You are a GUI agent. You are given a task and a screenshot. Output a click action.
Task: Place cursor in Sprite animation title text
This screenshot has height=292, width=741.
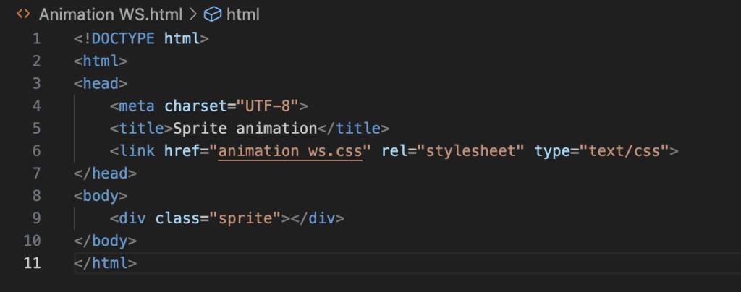point(245,129)
